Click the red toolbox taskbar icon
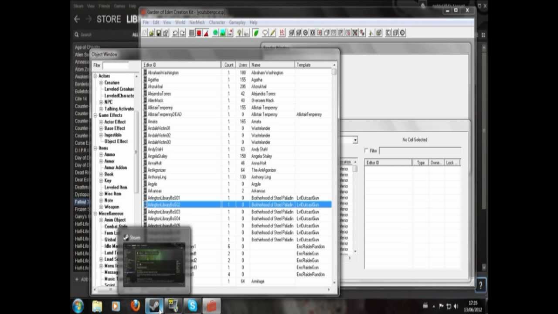This screenshot has width=558, height=314. (x=211, y=306)
